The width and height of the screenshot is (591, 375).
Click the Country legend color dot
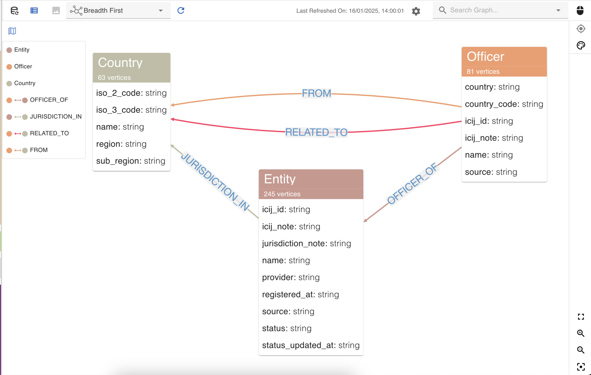[x=9, y=83]
